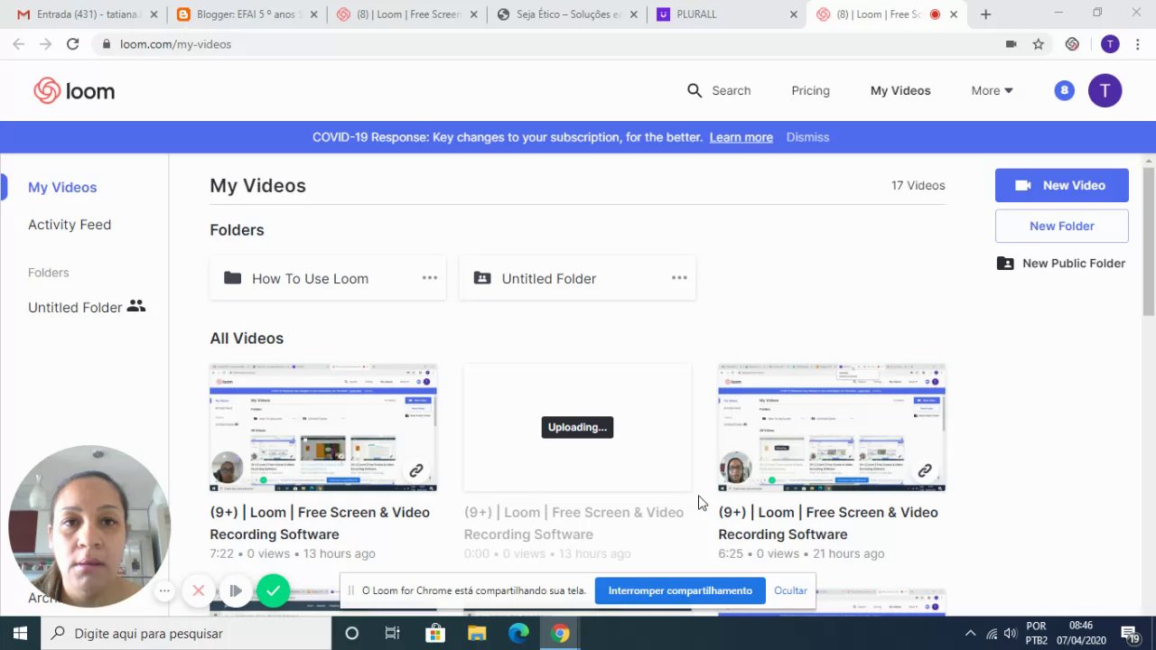
Task: Click the Loom logo in header
Action: 74,90
